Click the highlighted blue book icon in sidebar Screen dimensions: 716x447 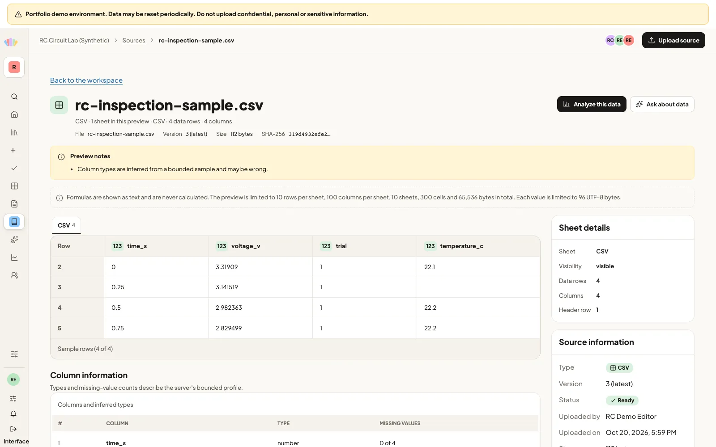[14, 222]
